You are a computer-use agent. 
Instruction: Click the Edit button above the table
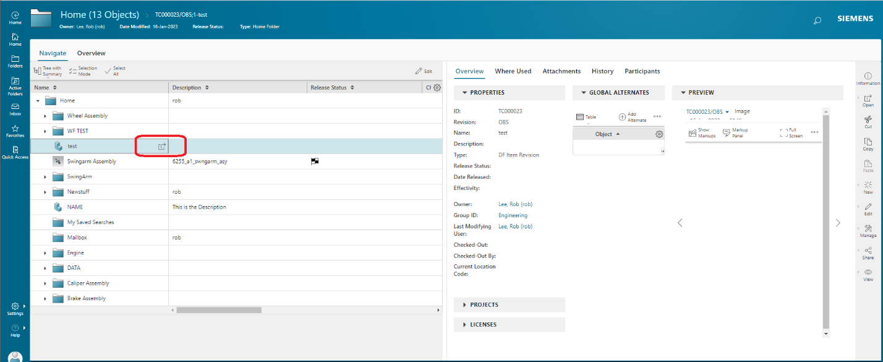point(424,71)
